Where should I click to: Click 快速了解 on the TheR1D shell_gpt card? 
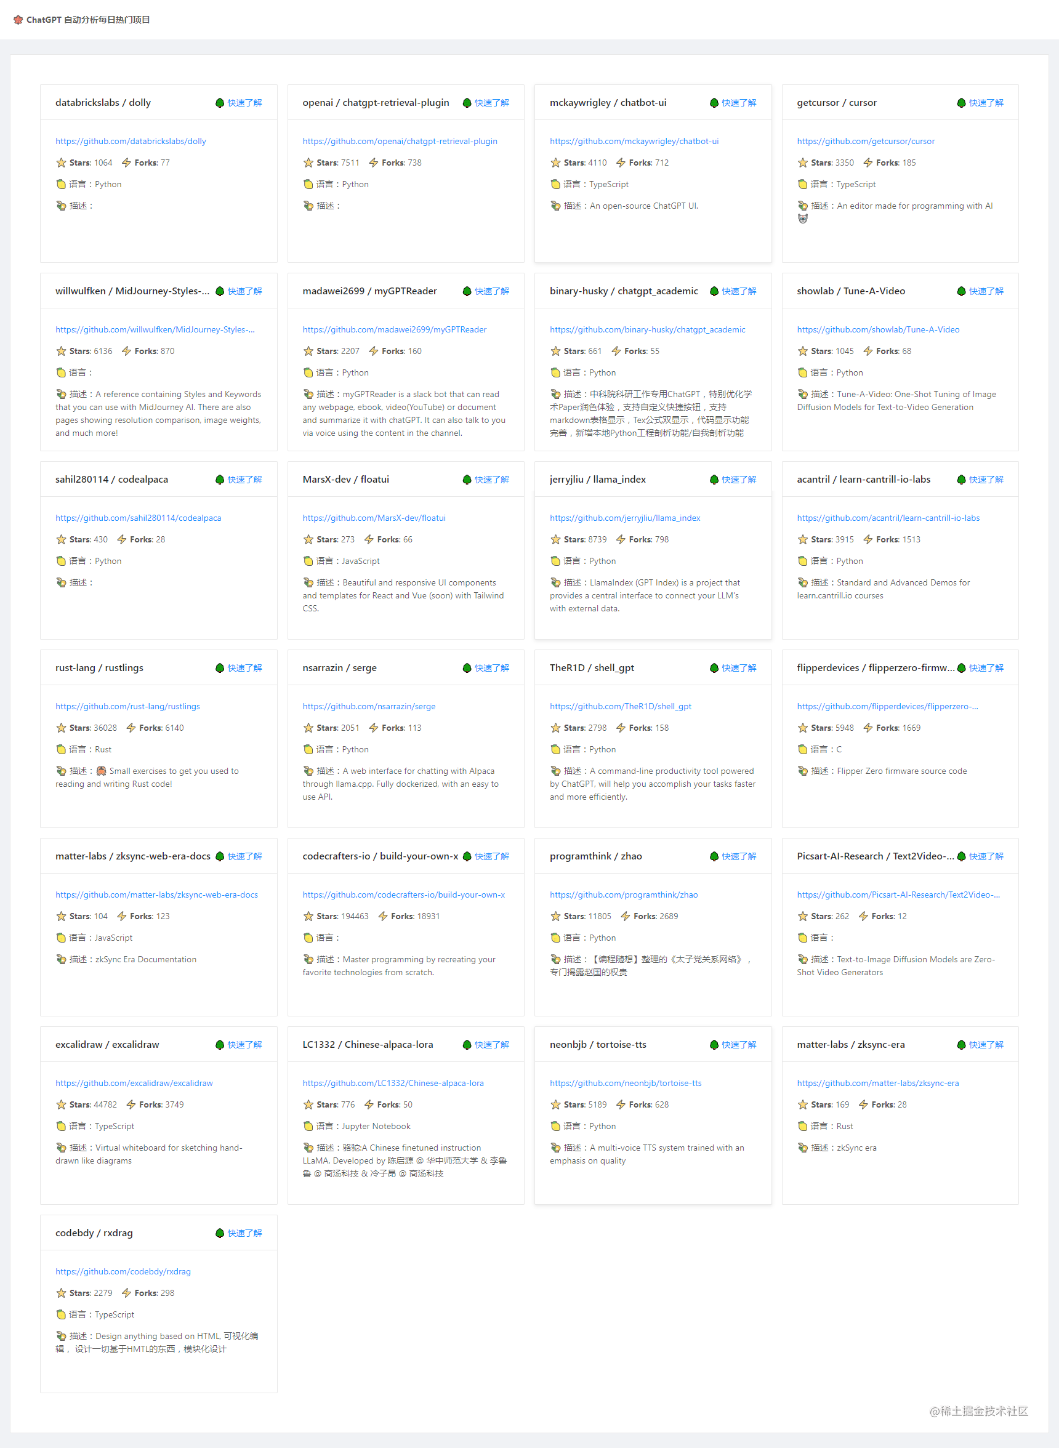pos(739,668)
